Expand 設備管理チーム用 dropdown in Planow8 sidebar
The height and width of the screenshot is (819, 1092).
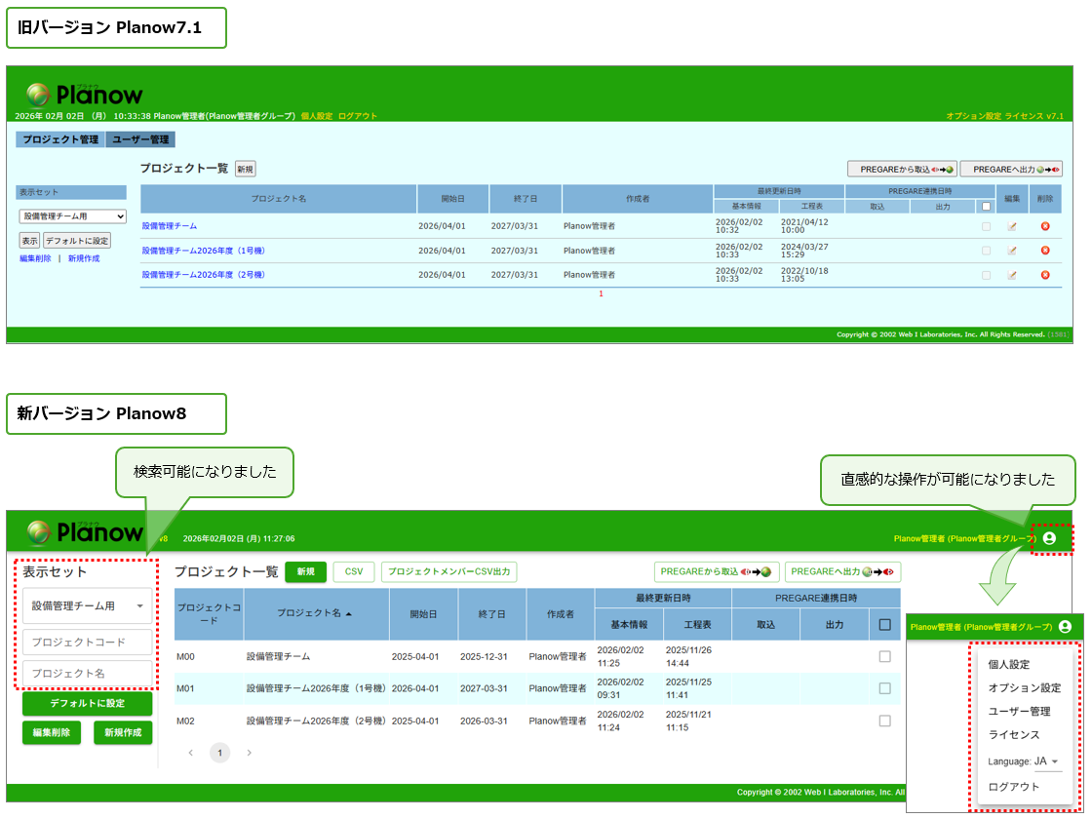88,605
